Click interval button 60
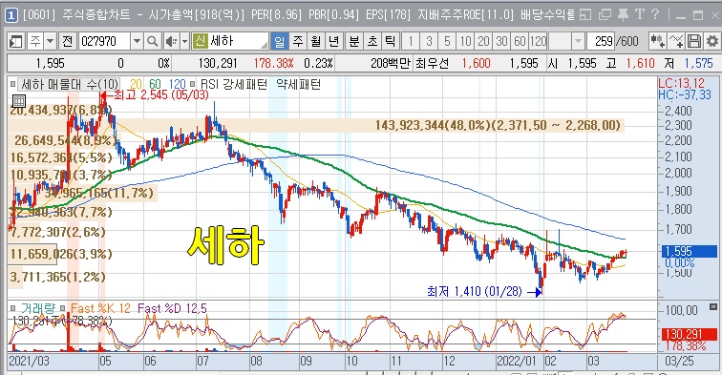The image size is (722, 375). [520, 41]
